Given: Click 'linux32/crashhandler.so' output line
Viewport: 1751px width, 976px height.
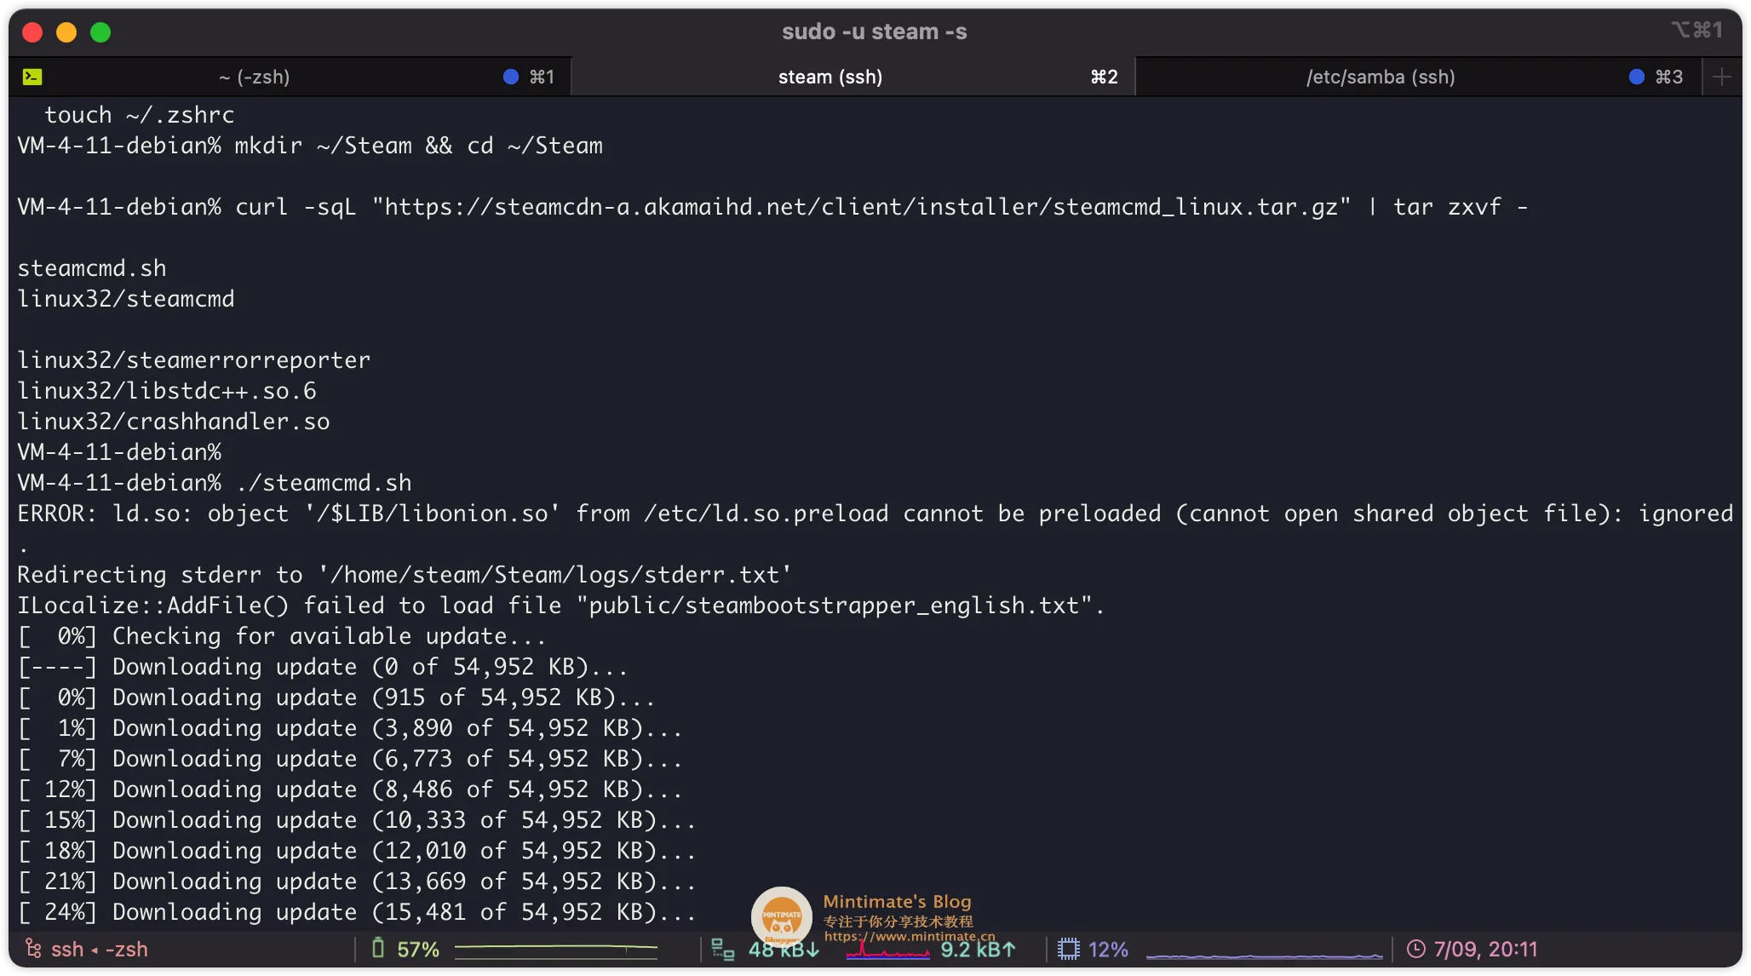Looking at the screenshot, I should (174, 422).
